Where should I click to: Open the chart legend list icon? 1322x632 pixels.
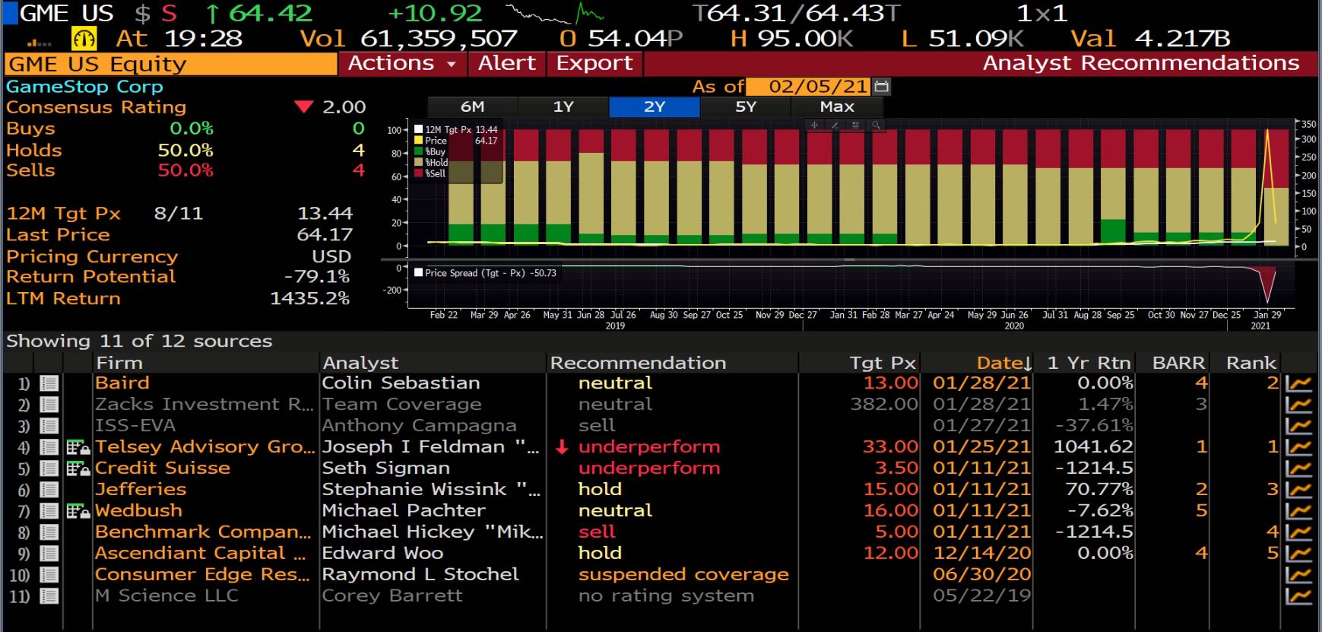click(855, 125)
